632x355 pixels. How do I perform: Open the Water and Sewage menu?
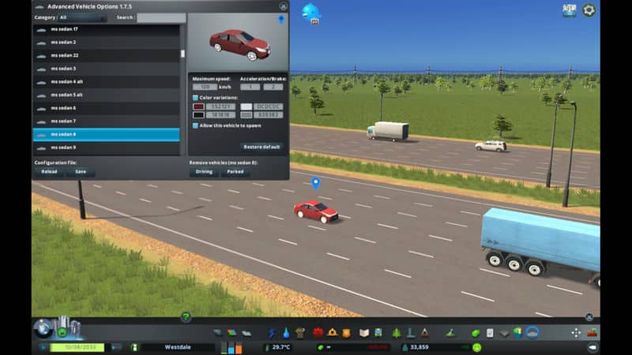click(286, 333)
